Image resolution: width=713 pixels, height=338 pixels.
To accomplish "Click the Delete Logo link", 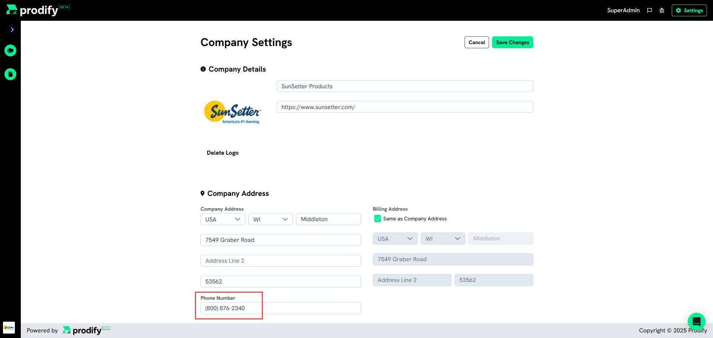I will 222,153.
